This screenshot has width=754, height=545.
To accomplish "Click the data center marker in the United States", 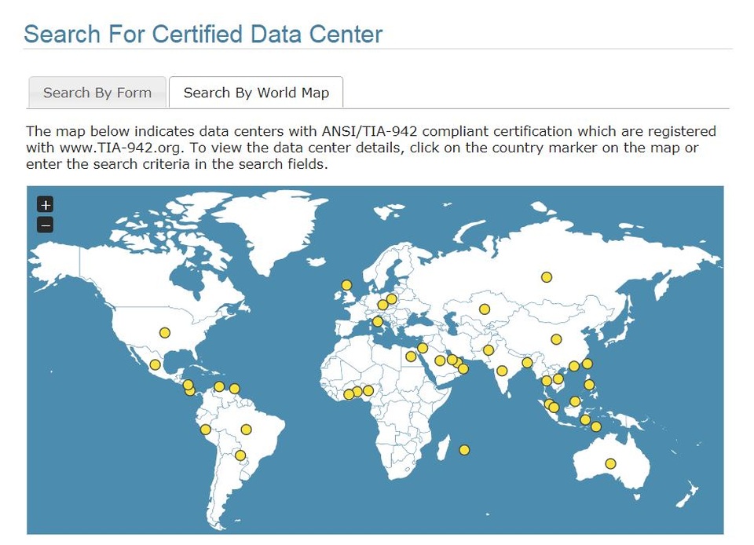I will pyautogui.click(x=165, y=333).
